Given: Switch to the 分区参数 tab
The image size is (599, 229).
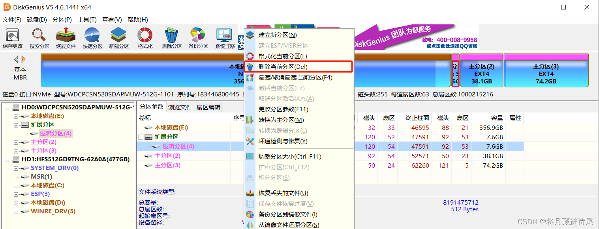Looking at the screenshot, I should coord(152,107).
